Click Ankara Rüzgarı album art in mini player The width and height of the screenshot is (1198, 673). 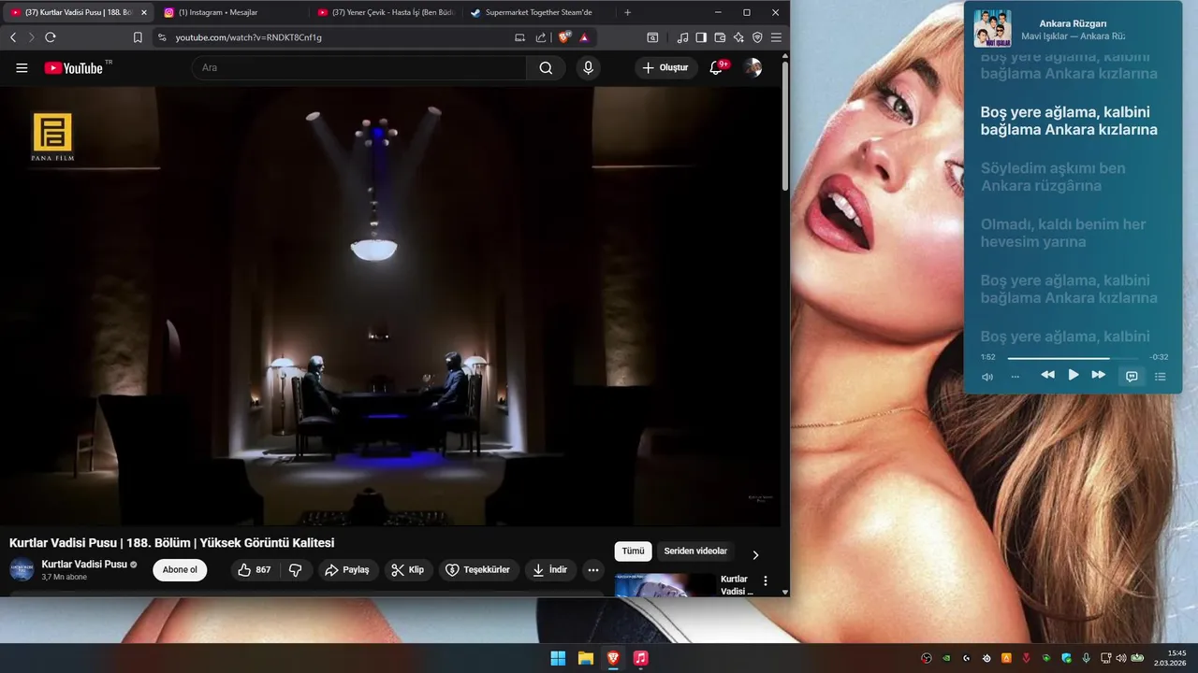(x=992, y=29)
